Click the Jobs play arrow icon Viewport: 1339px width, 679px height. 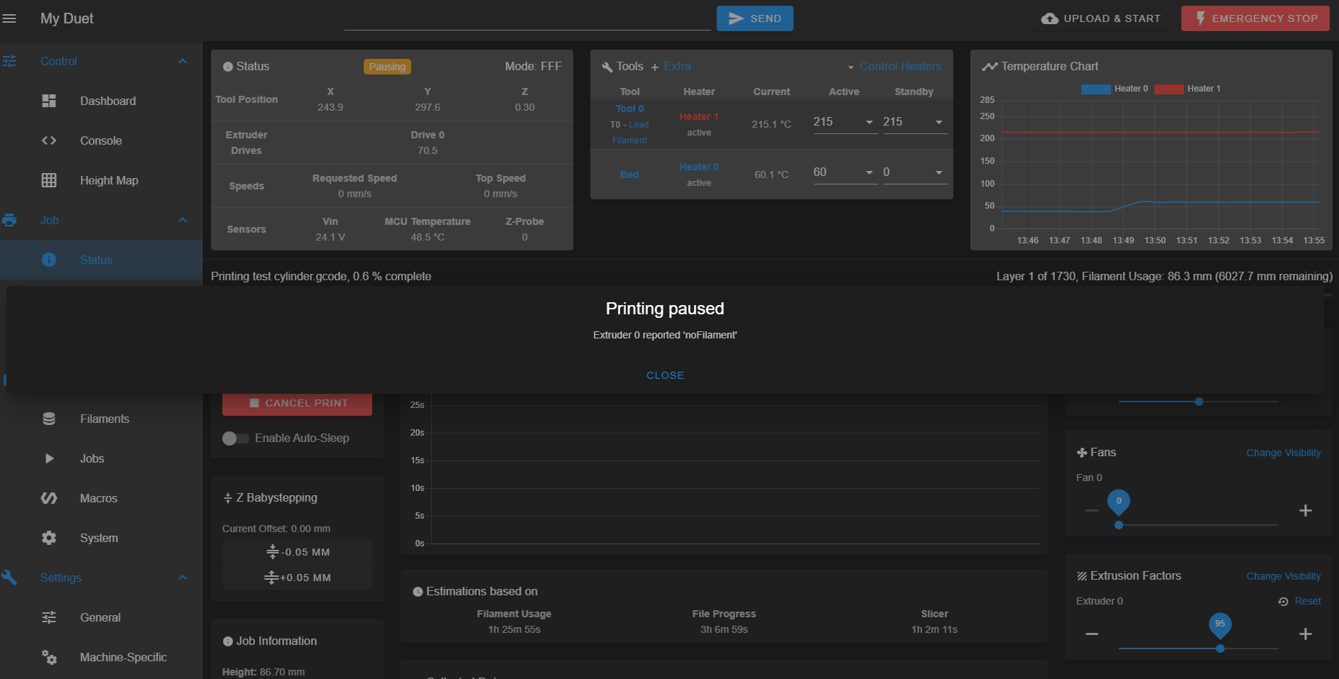49,458
